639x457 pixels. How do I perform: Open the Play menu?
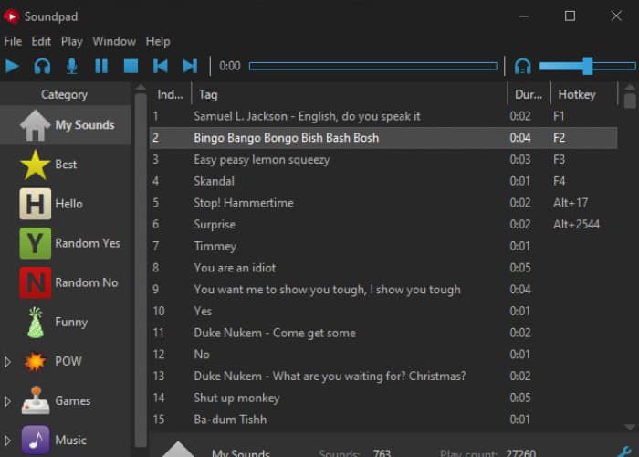[72, 41]
